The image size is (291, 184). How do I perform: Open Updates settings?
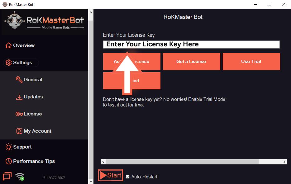click(x=30, y=97)
